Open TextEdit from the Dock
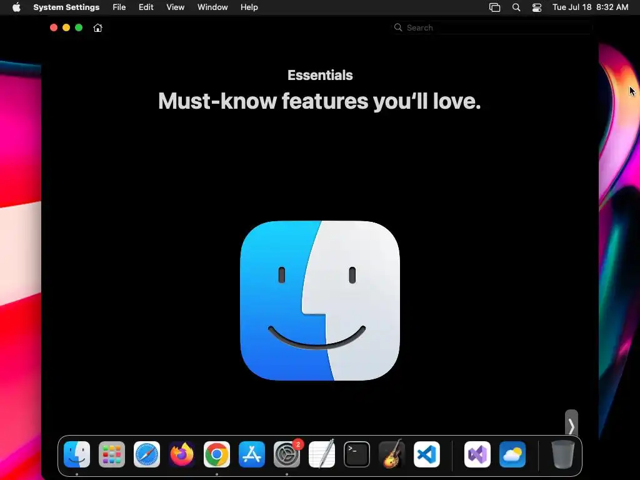640x480 pixels. point(322,454)
